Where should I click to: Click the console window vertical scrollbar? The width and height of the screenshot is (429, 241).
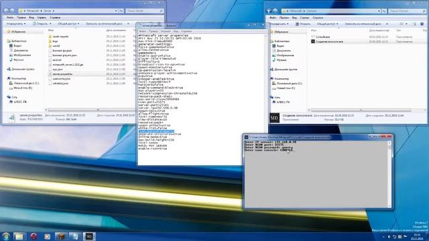[x=389, y=174]
